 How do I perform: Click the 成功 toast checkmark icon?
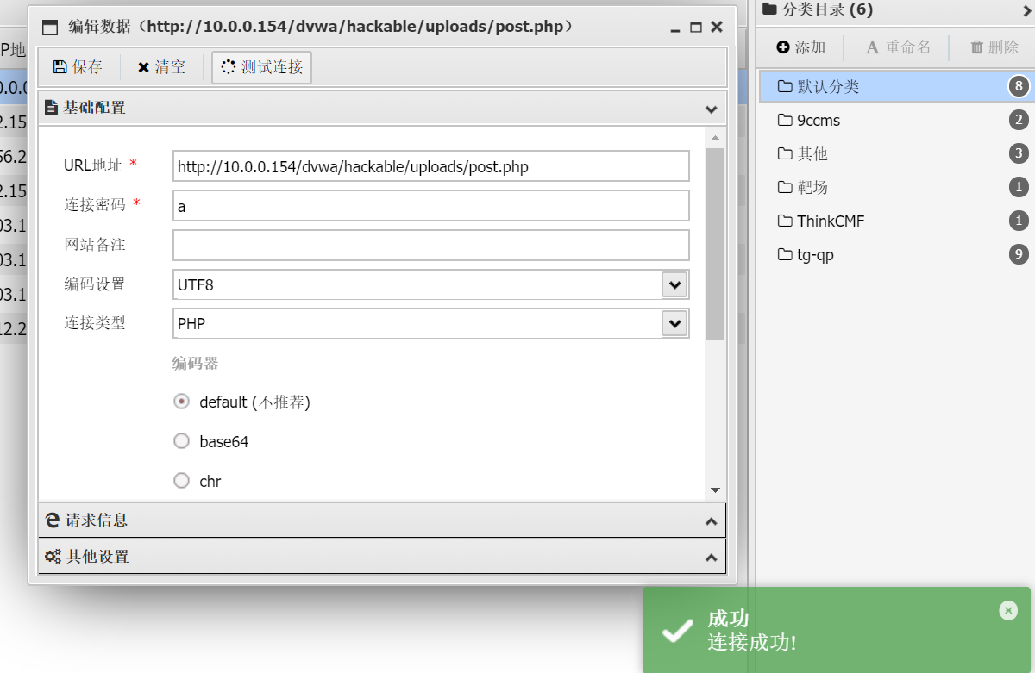[677, 630]
